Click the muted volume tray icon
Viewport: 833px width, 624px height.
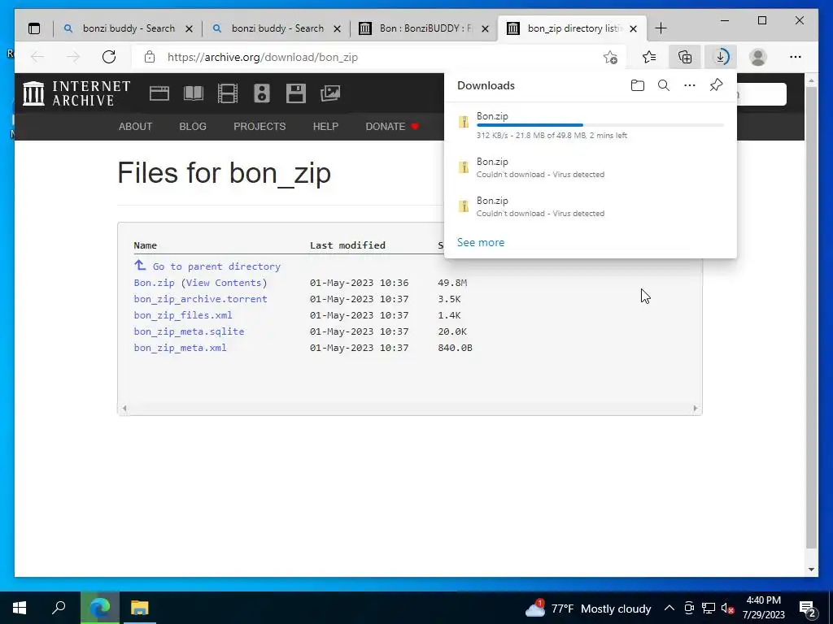pyautogui.click(x=727, y=609)
